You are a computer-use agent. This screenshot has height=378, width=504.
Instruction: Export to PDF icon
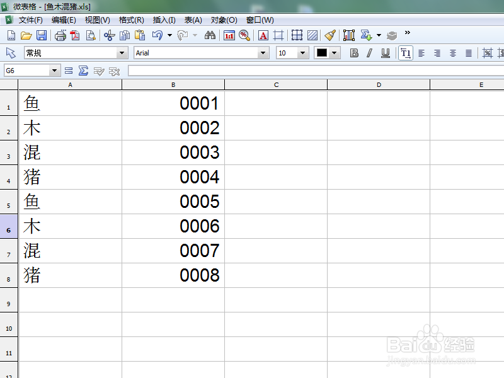(75, 35)
